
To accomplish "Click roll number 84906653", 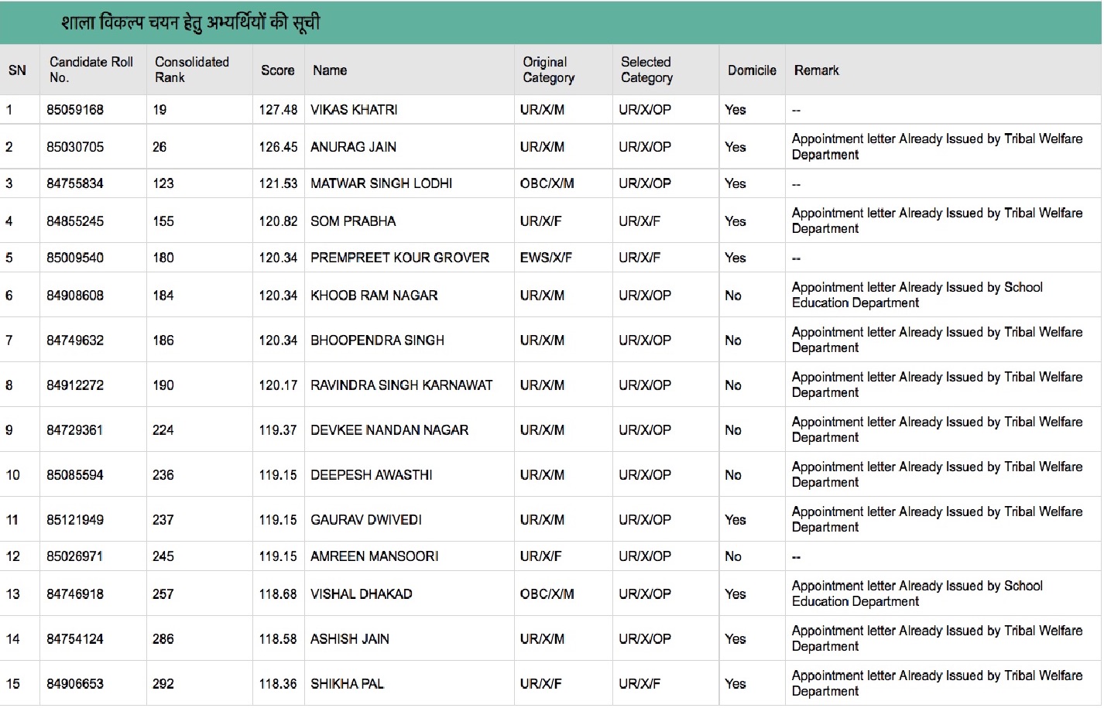I will pyautogui.click(x=75, y=684).
